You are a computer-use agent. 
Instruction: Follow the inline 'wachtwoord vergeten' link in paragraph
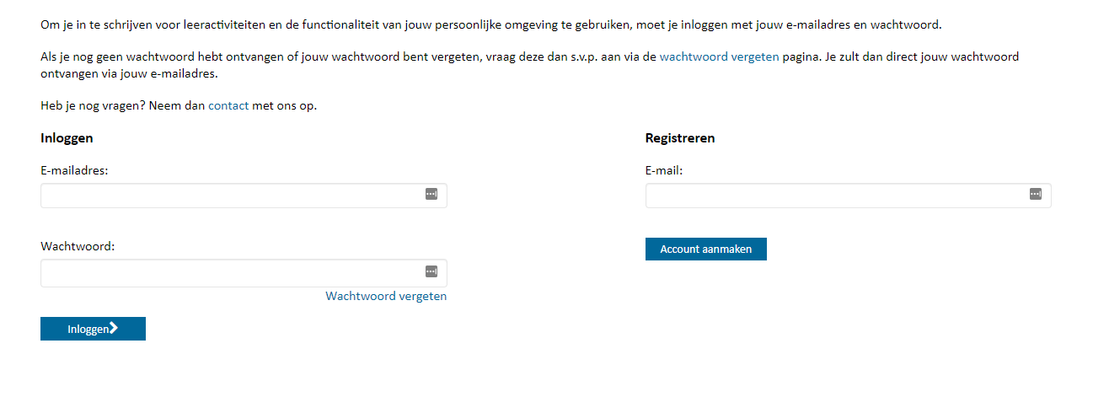pos(719,57)
